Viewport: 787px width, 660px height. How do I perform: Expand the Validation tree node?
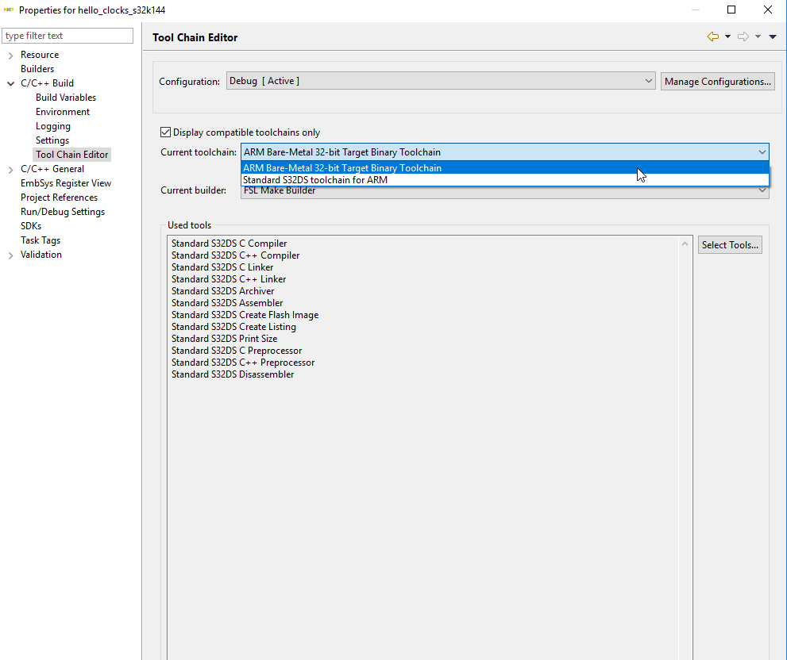(x=10, y=255)
